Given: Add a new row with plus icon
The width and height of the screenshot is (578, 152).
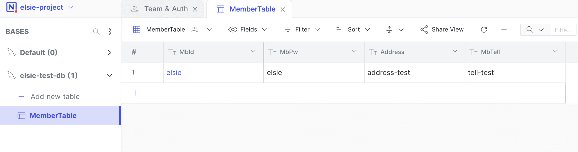Looking at the screenshot, I should click(135, 93).
